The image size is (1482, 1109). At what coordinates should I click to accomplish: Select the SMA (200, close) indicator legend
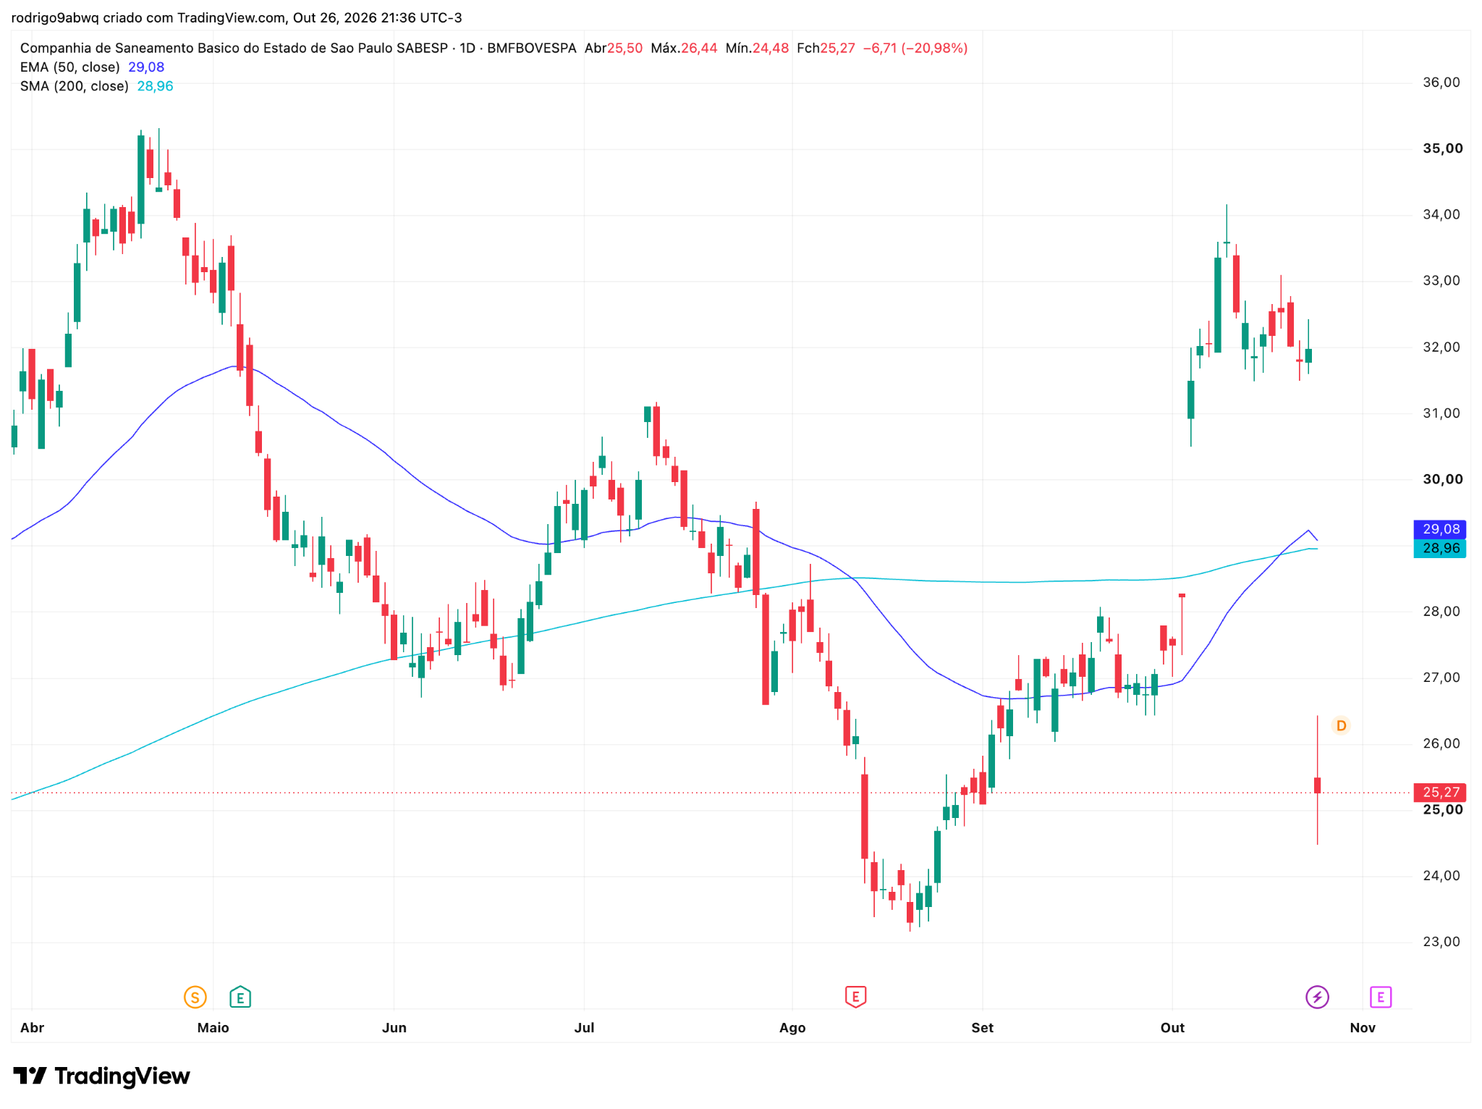point(75,86)
